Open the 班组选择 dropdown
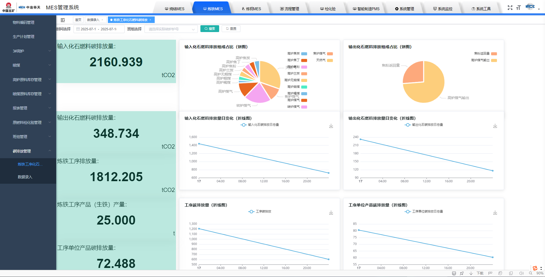The width and height of the screenshot is (545, 277). (171, 29)
